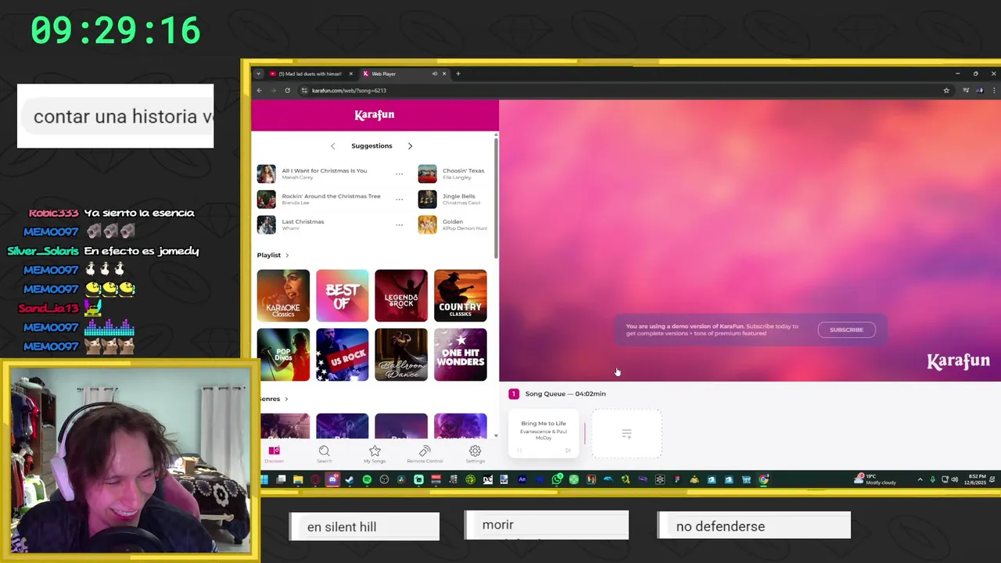Click the empty add-to-queue slot
Screen dimensions: 1001x563
point(626,434)
